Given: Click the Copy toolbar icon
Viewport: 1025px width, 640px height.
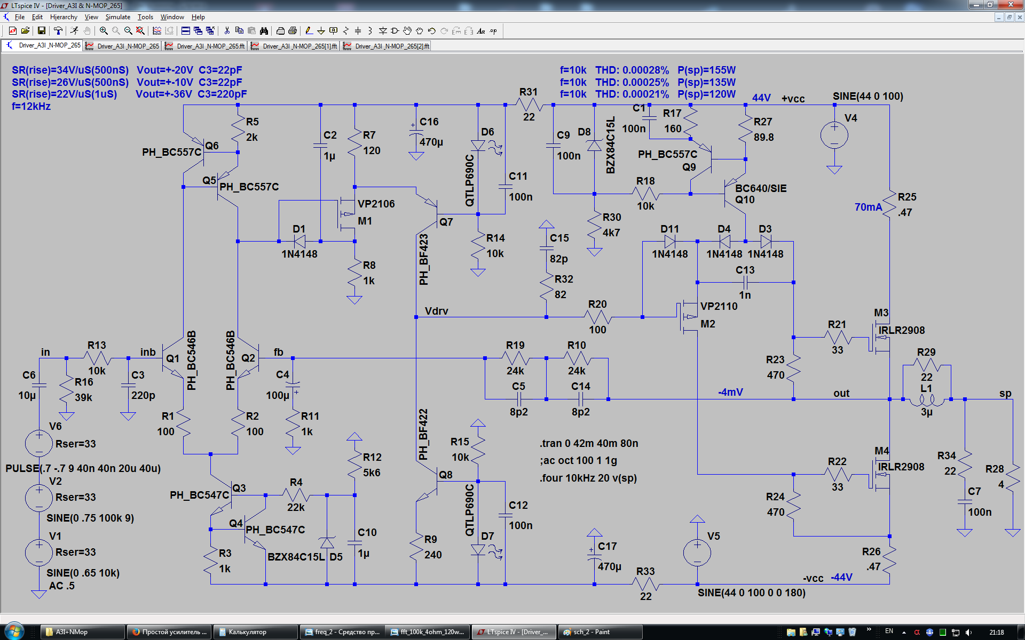Looking at the screenshot, I should tap(239, 31).
